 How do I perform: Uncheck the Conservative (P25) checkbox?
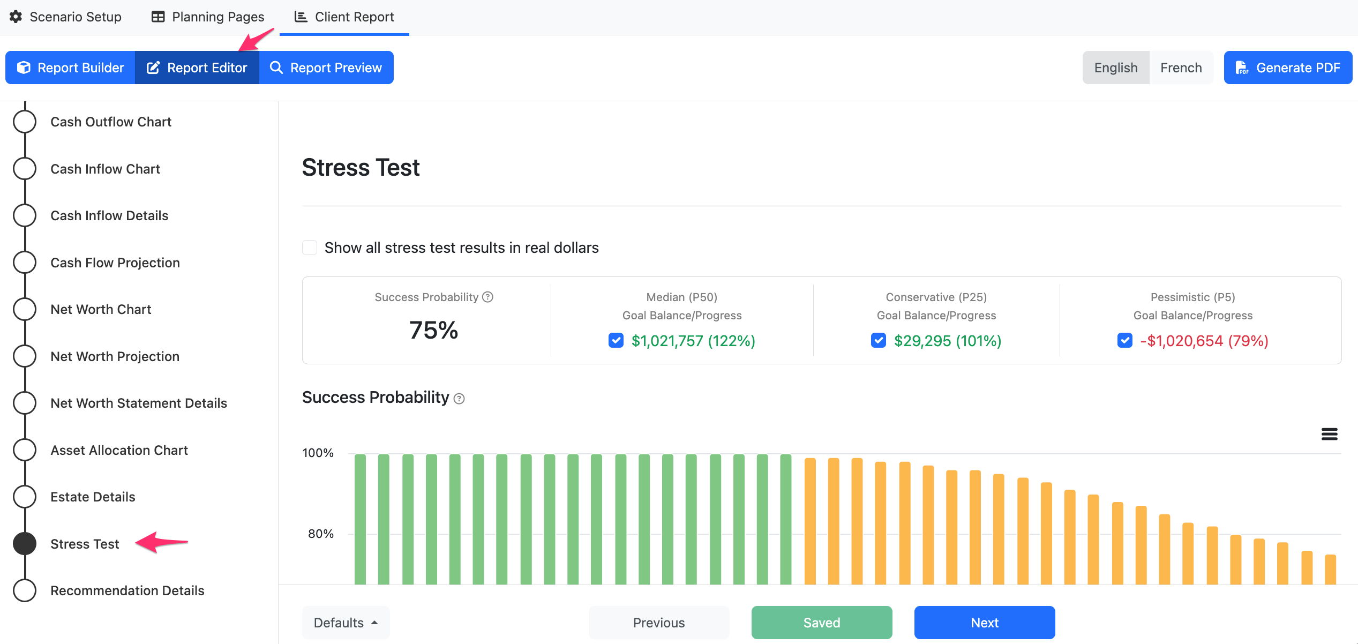(879, 340)
